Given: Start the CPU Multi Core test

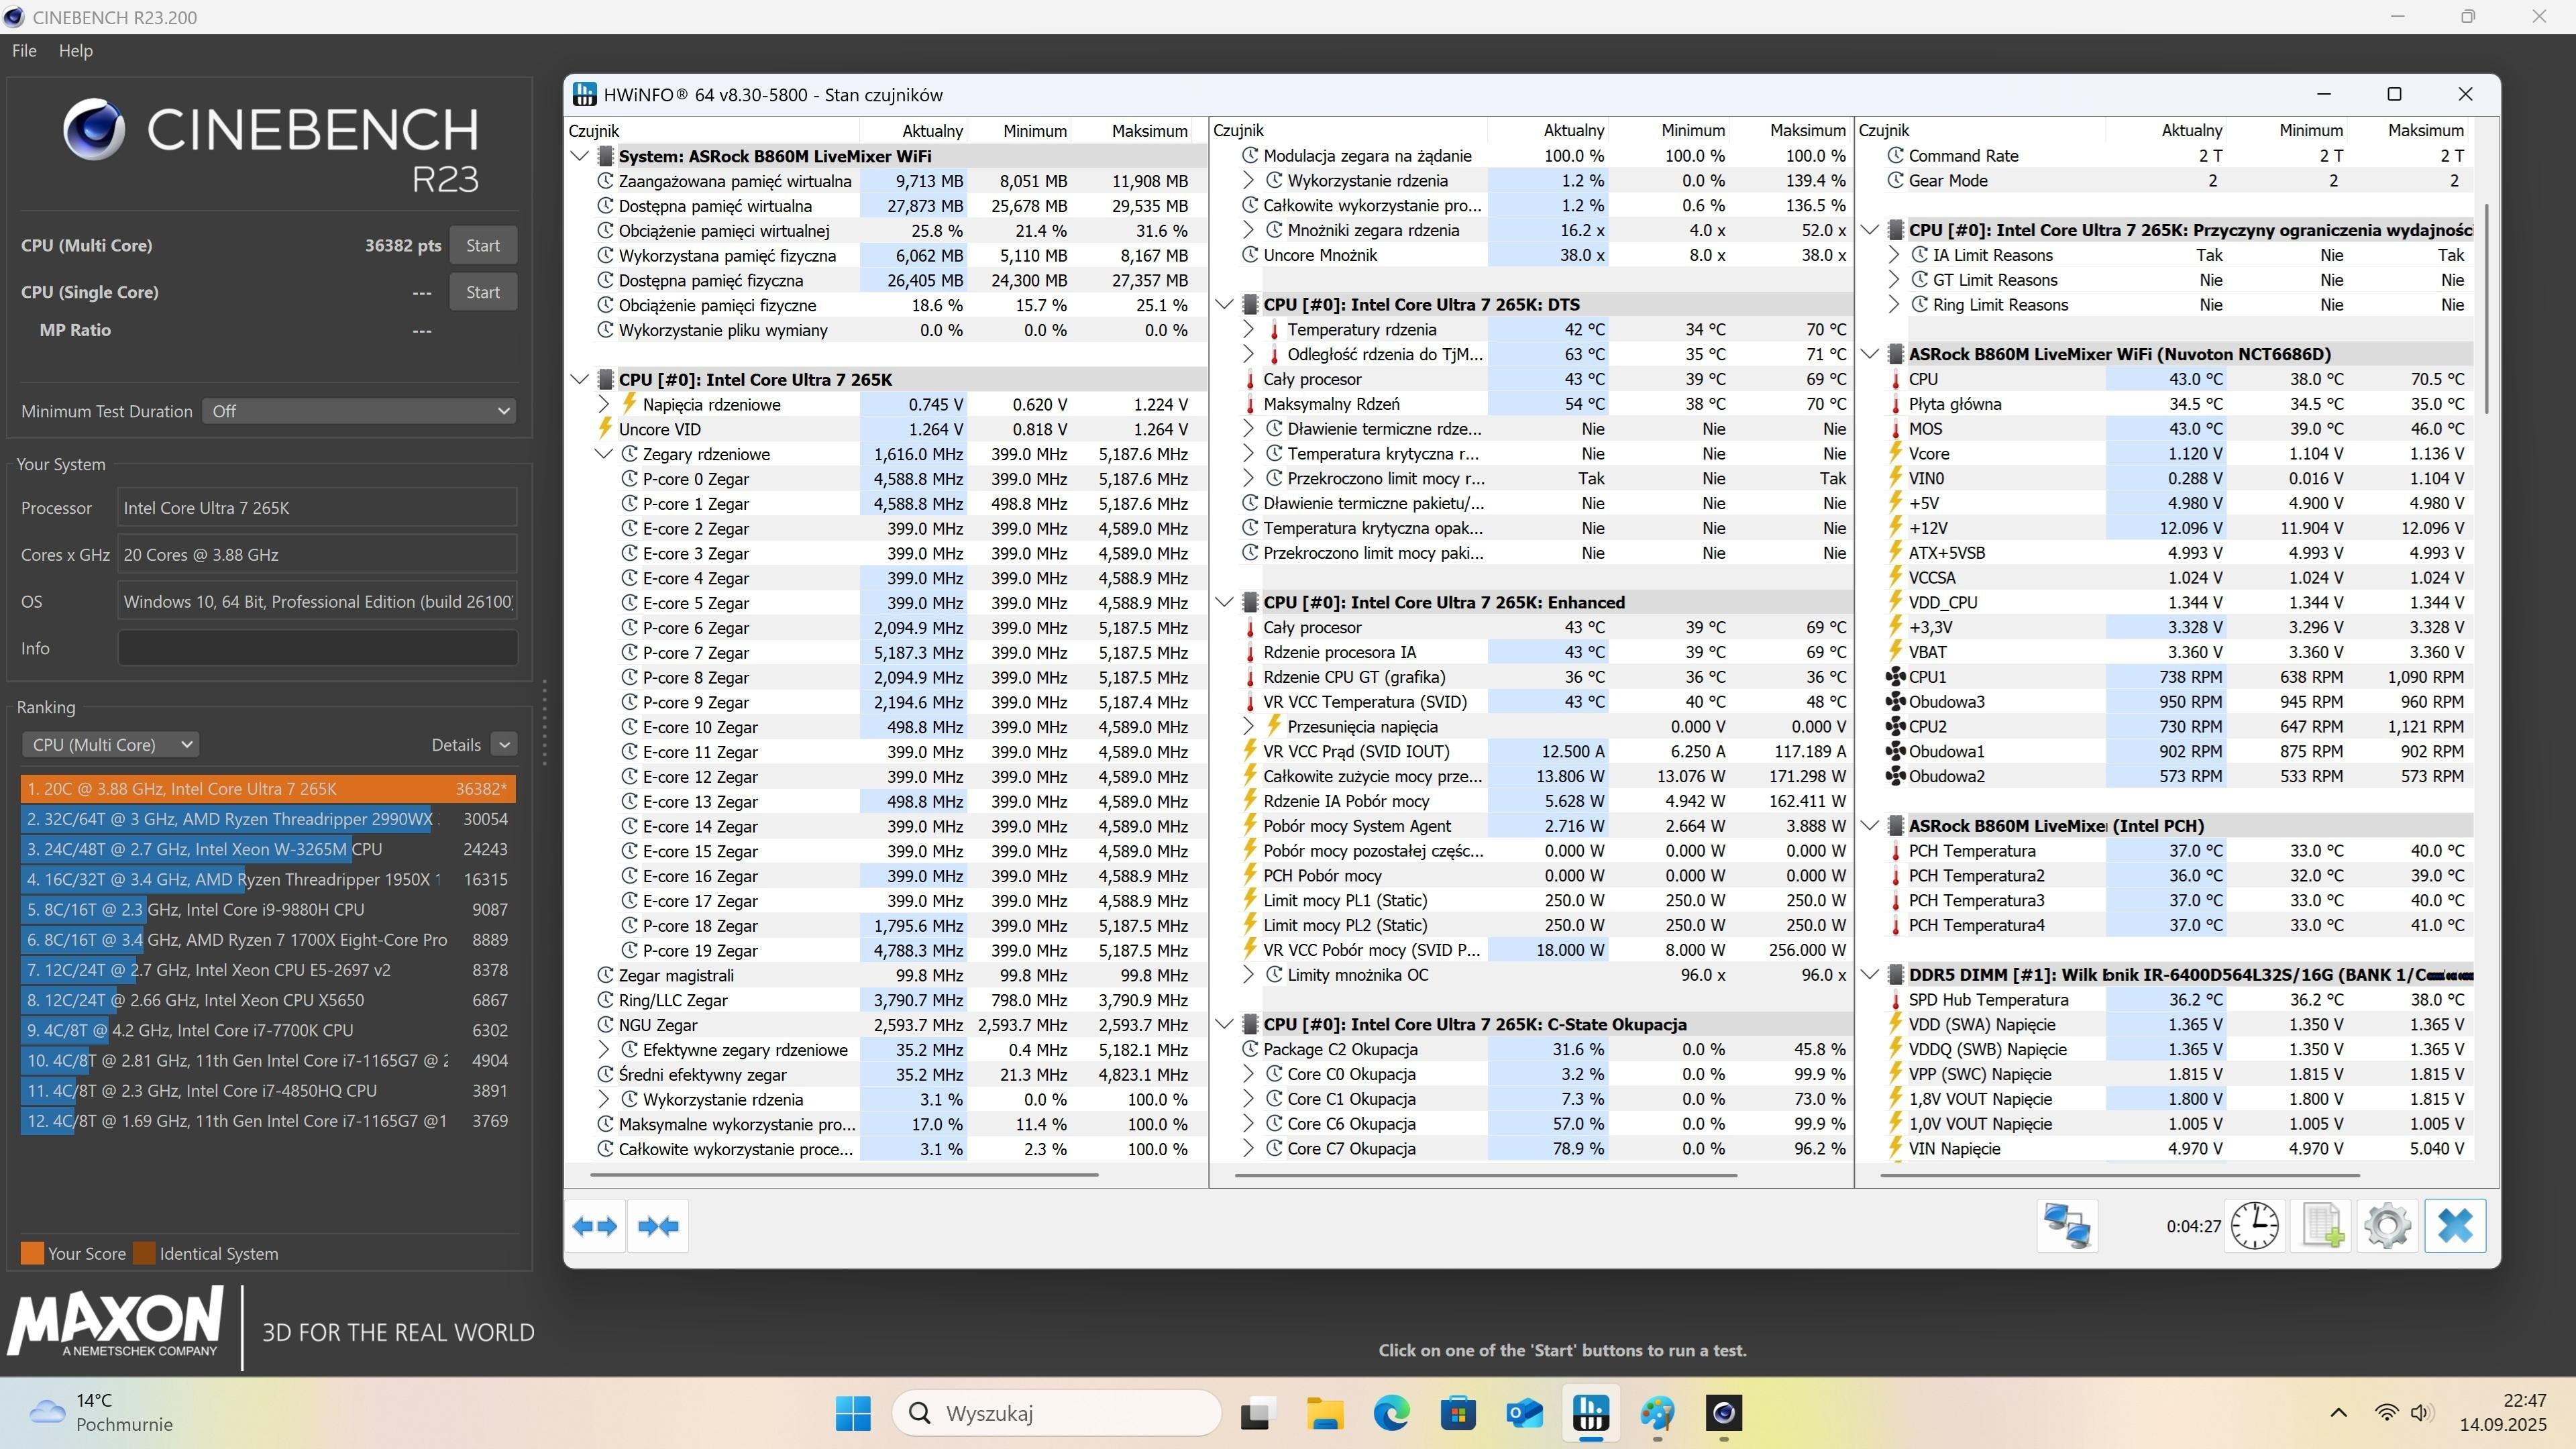Looking at the screenshot, I should (x=482, y=246).
